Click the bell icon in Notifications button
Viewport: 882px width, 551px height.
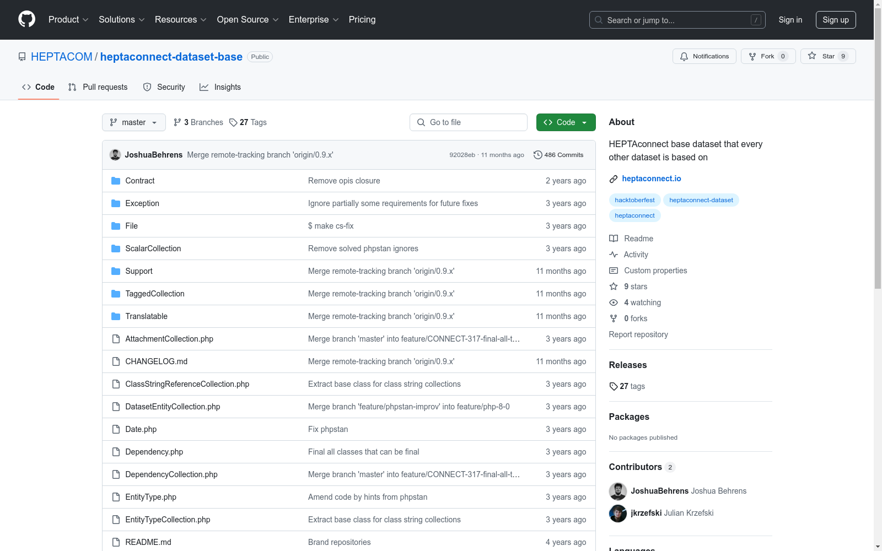point(684,56)
